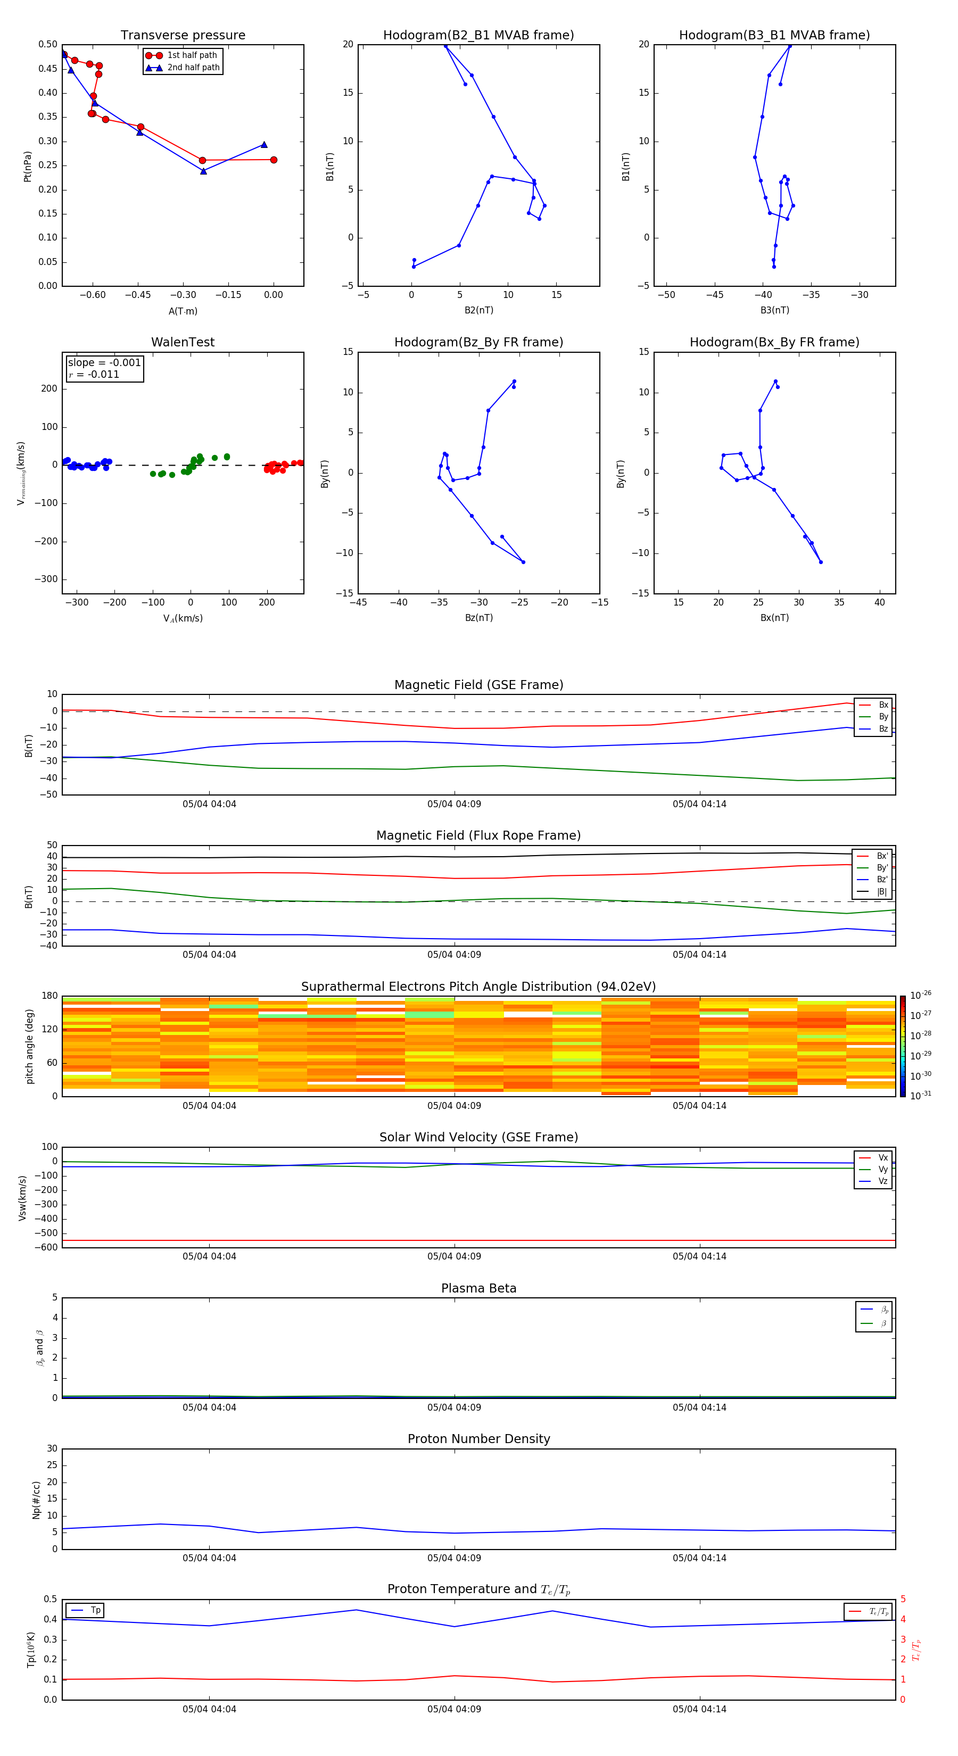This screenshot has height=1756, width=958.
Task: Click the "B2(nT)" x-axis label
Action: (478, 310)
